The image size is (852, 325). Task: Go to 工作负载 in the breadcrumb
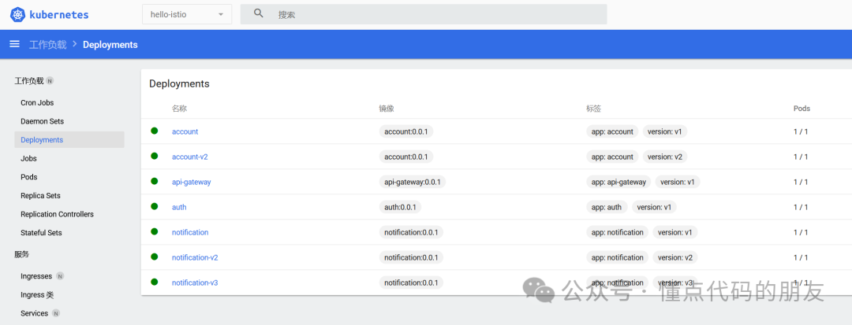pos(48,44)
